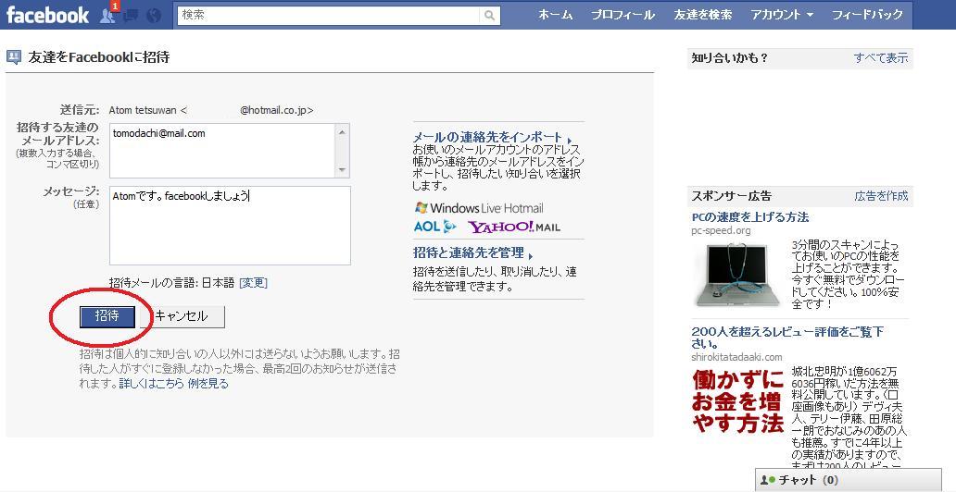Open the notifications globe icon
The image size is (956, 492).
point(155,16)
